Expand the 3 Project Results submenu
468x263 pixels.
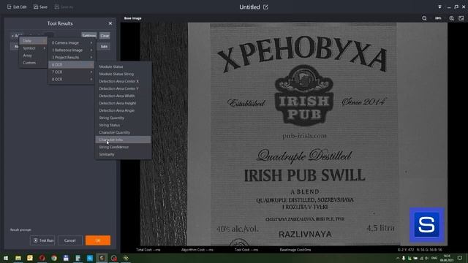click(72, 57)
